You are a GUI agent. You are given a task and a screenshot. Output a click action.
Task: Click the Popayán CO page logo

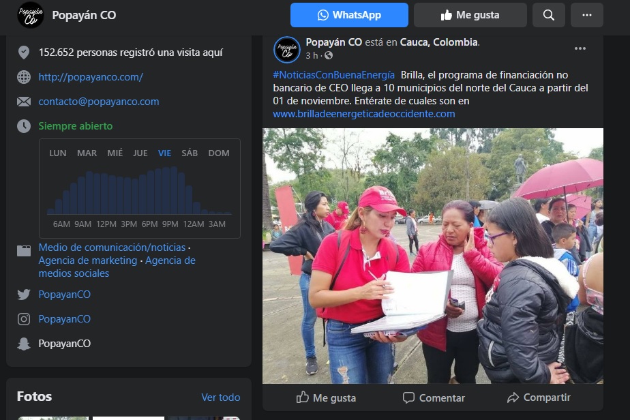click(31, 15)
